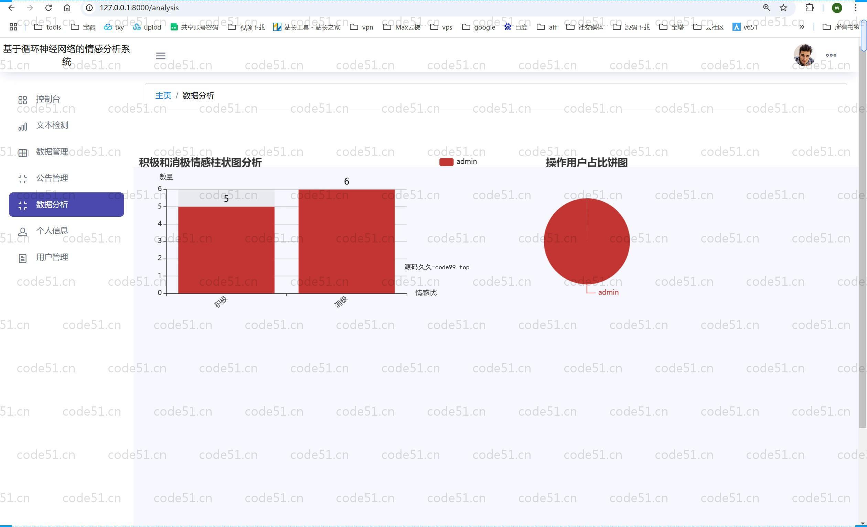Viewport: 867px width, 527px height.
Task: Click the 积极和消极情感柱状图分析 chart title
Action: click(200, 162)
